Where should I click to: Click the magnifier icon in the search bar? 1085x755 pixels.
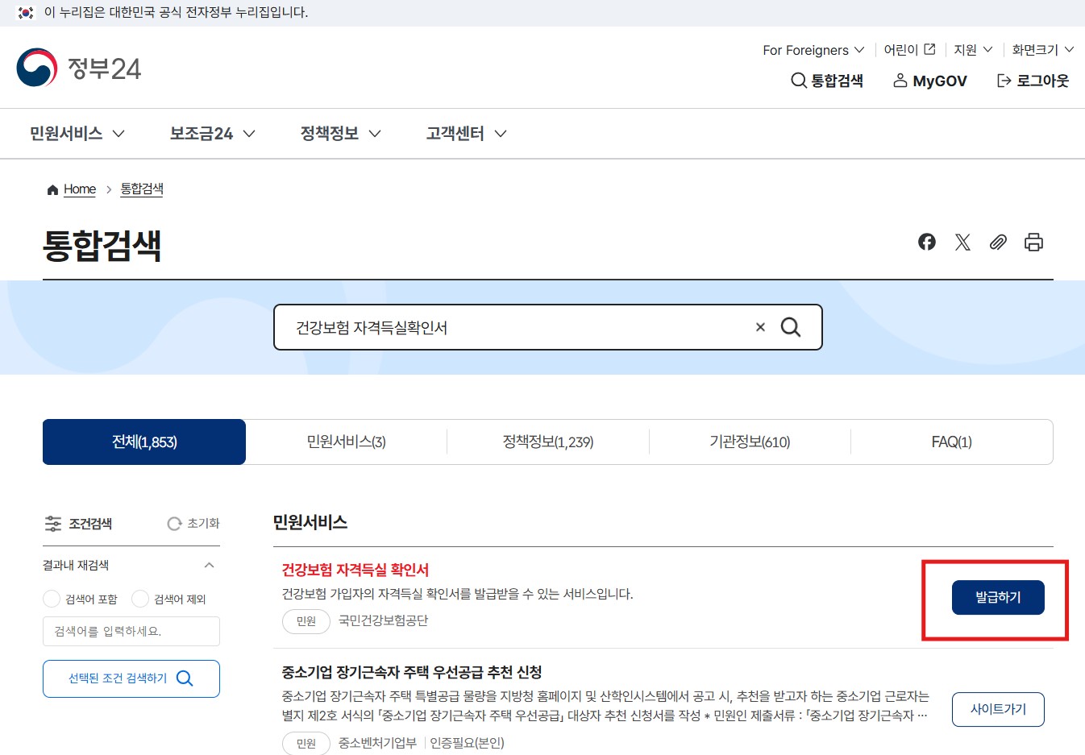click(790, 326)
